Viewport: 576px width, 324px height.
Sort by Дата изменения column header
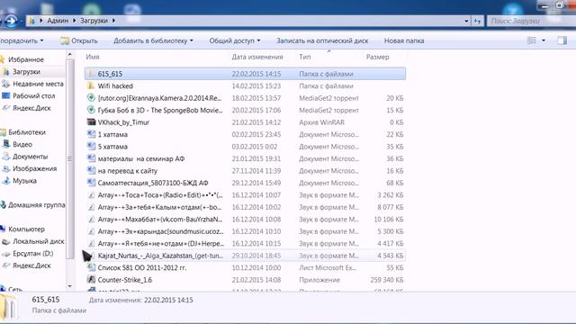pyautogui.click(x=257, y=57)
